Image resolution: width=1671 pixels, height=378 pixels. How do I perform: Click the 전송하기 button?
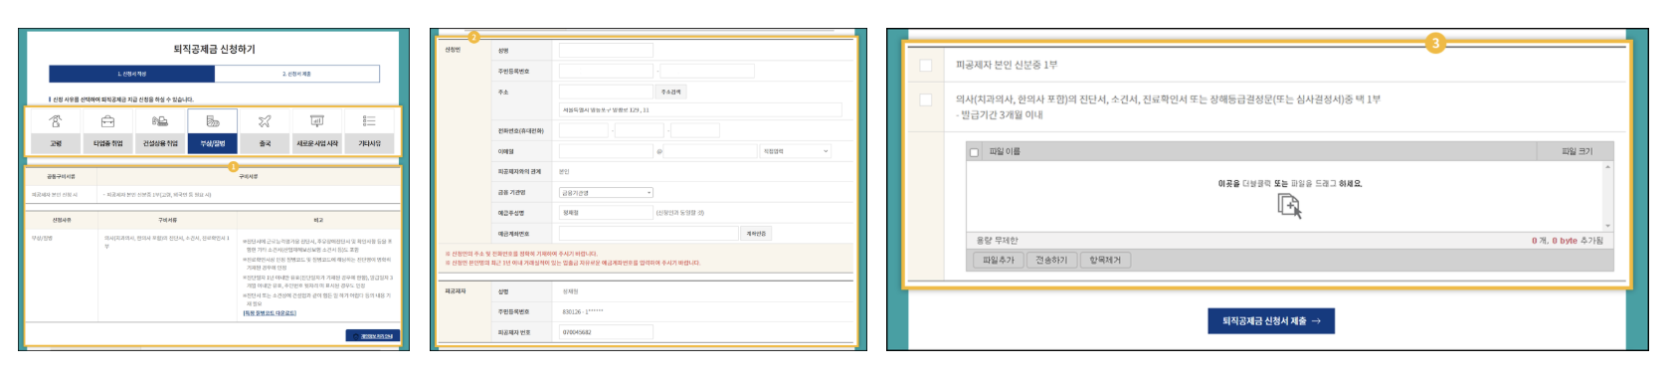[1051, 260]
